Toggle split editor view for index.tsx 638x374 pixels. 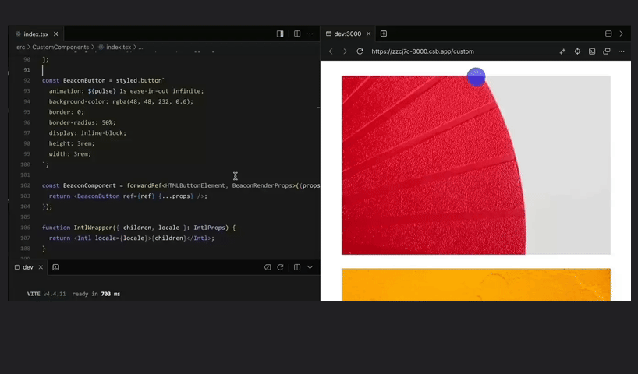(x=297, y=34)
